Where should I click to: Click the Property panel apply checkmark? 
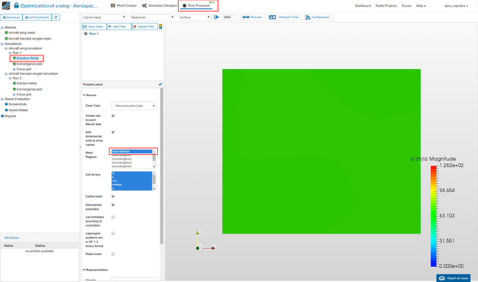(x=160, y=84)
